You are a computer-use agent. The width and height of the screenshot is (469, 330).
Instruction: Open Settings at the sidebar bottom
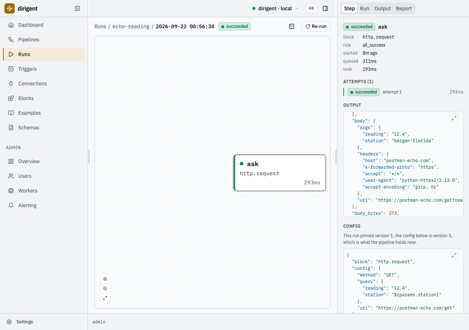[x=44, y=322]
